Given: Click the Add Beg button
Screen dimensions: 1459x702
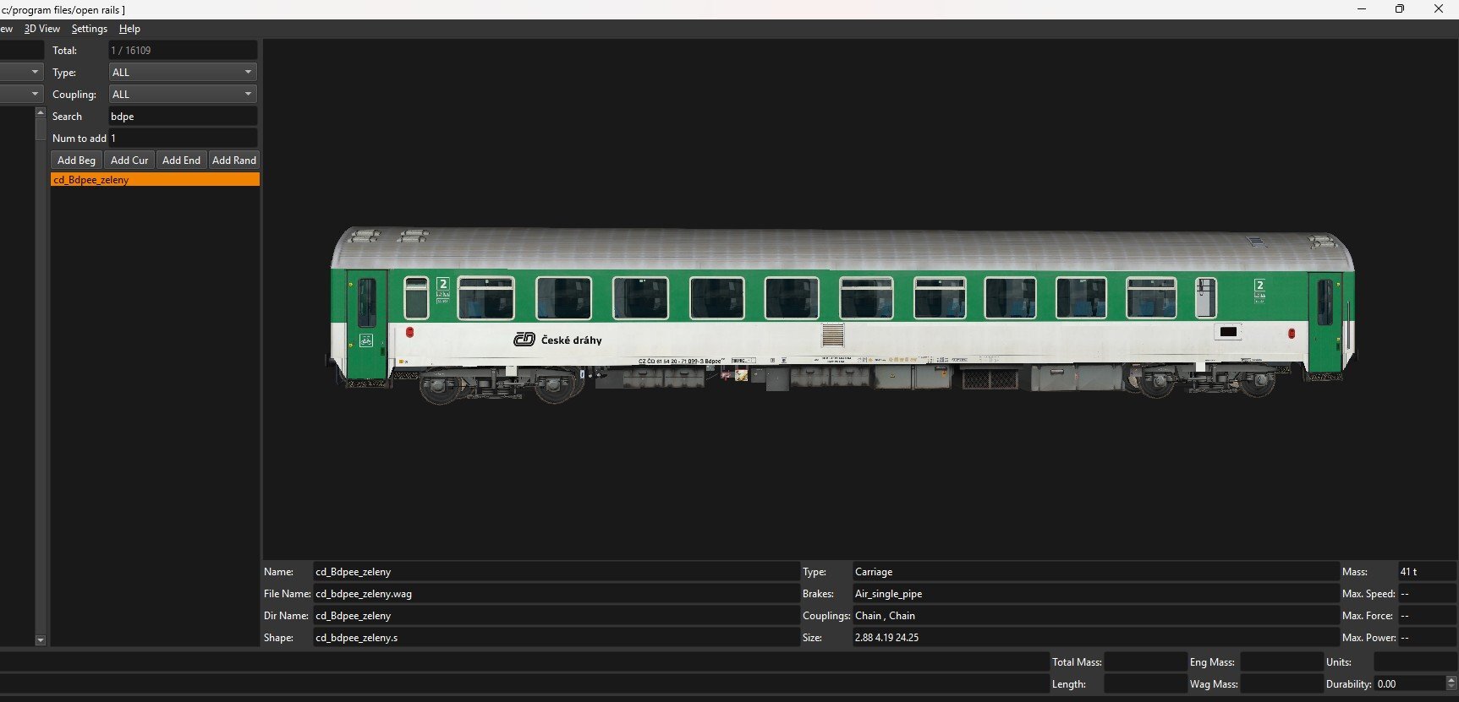Looking at the screenshot, I should tap(76, 161).
